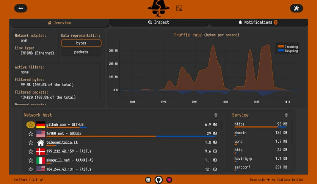Click the Danish flag for 199.232.40.159
The image size is (317, 184).
click(41, 151)
